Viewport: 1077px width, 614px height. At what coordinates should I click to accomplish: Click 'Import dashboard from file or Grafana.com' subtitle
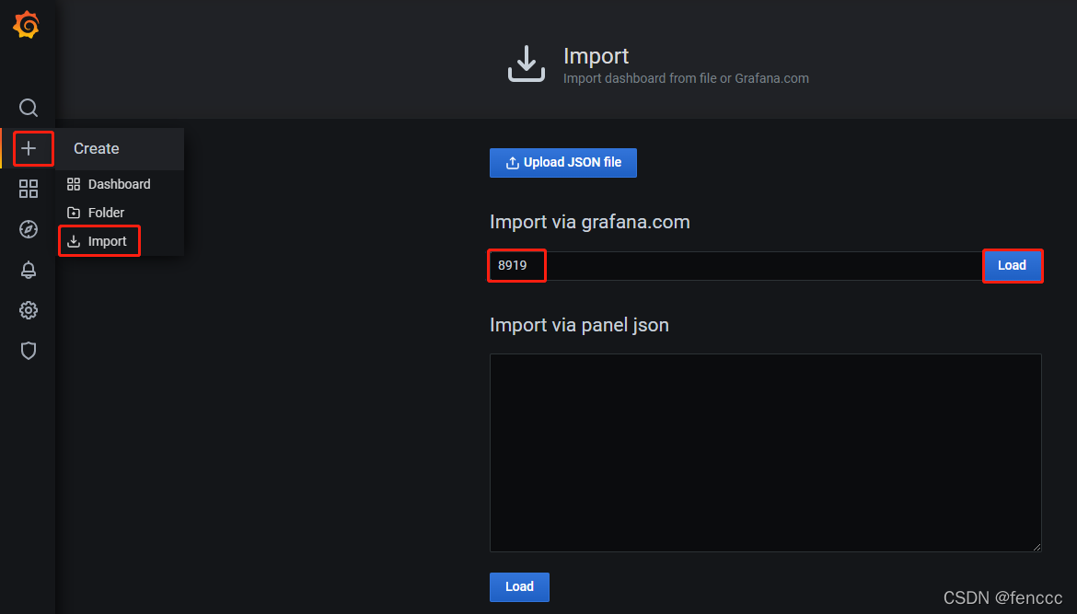(686, 78)
